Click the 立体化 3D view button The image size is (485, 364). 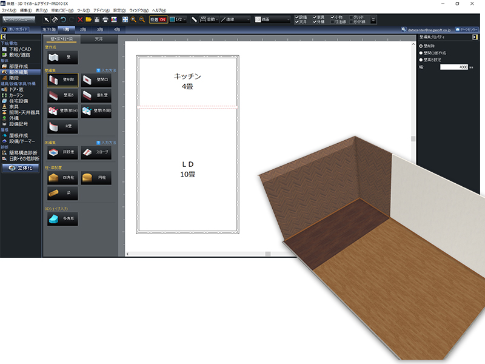point(21,168)
